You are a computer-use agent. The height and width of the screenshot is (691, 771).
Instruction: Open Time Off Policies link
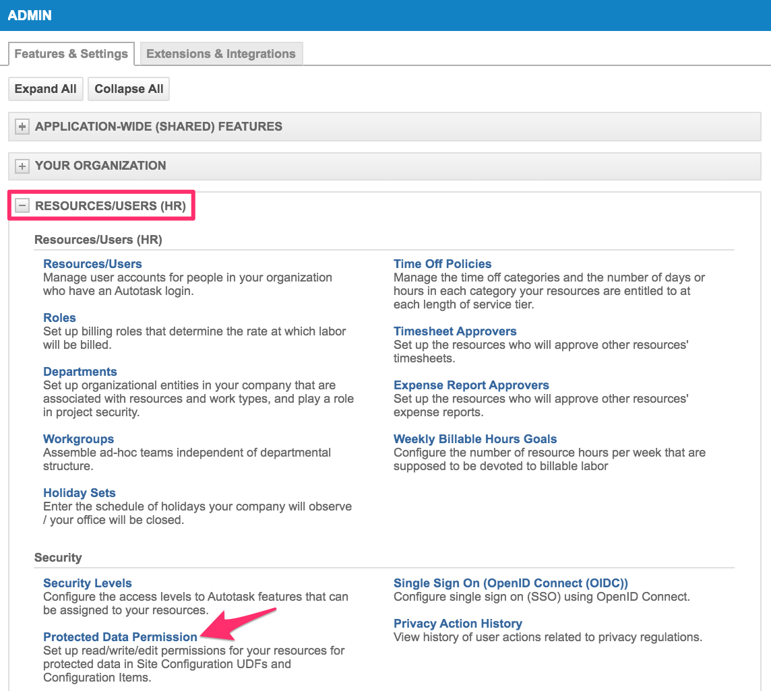click(x=442, y=264)
